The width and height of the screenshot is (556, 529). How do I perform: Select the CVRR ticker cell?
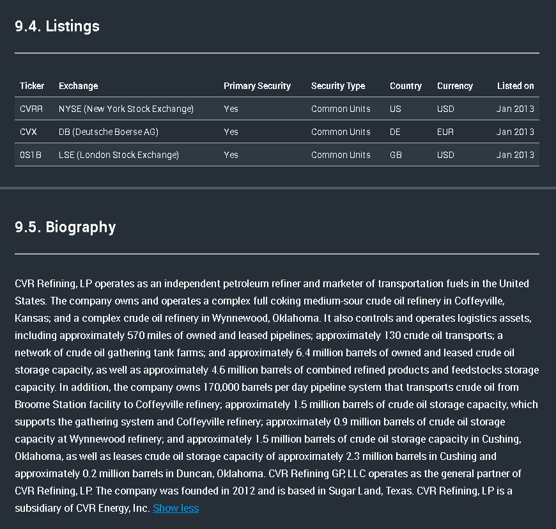(31, 109)
